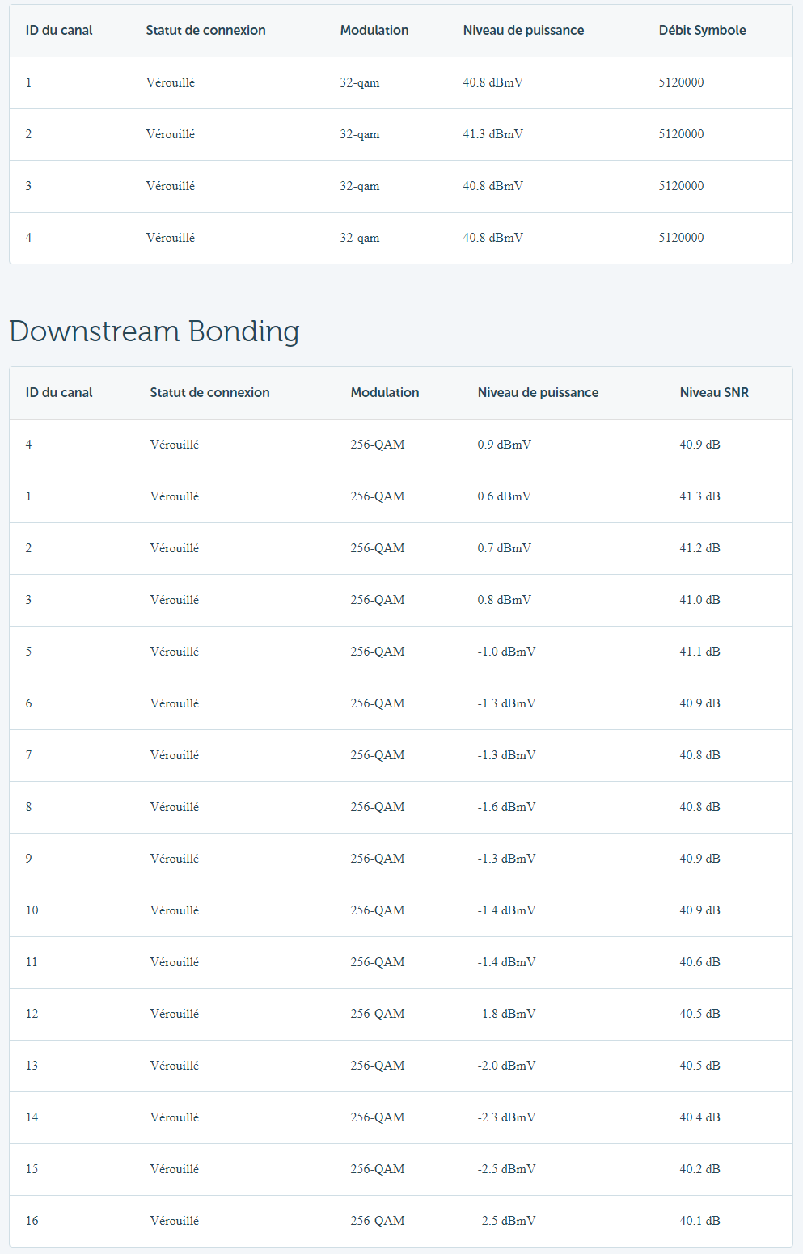The height and width of the screenshot is (1254, 803).
Task: Click upstream 'Niveau de puissance' header
Action: [x=523, y=31]
